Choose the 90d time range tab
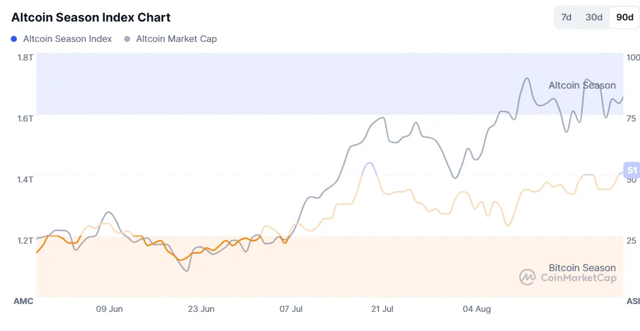This screenshot has width=640, height=331. coord(624,17)
